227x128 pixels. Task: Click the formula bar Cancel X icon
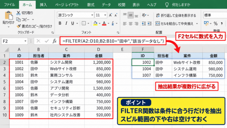pos(38,41)
